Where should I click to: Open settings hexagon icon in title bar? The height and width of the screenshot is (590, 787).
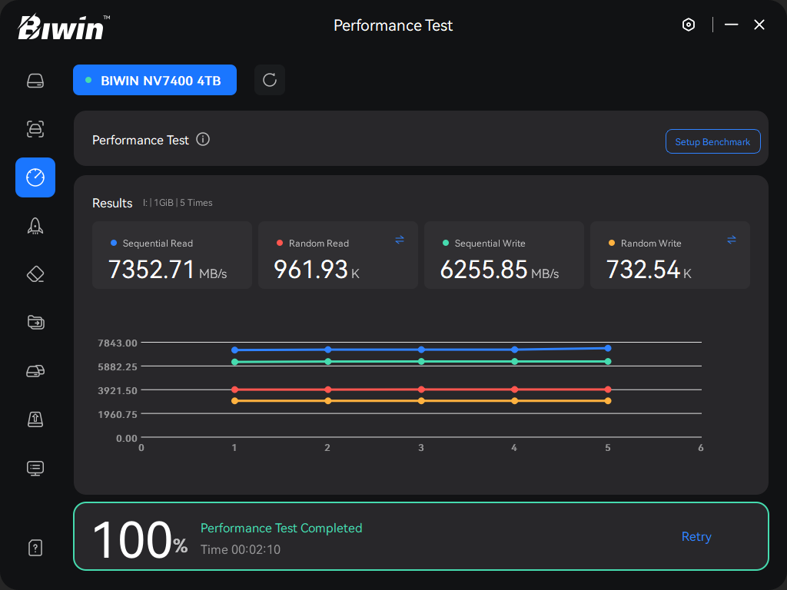coord(689,25)
